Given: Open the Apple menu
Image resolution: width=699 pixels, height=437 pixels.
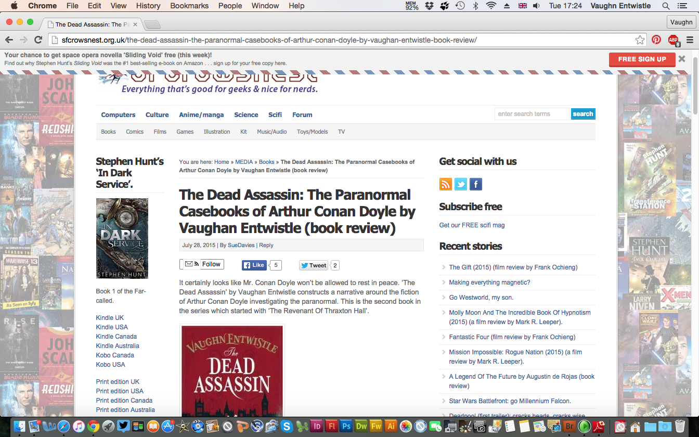Looking at the screenshot, I should coord(14,6).
